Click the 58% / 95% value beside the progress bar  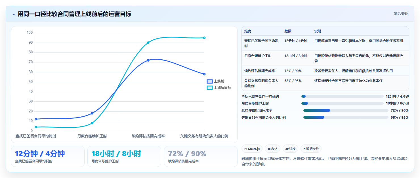coord(400,117)
